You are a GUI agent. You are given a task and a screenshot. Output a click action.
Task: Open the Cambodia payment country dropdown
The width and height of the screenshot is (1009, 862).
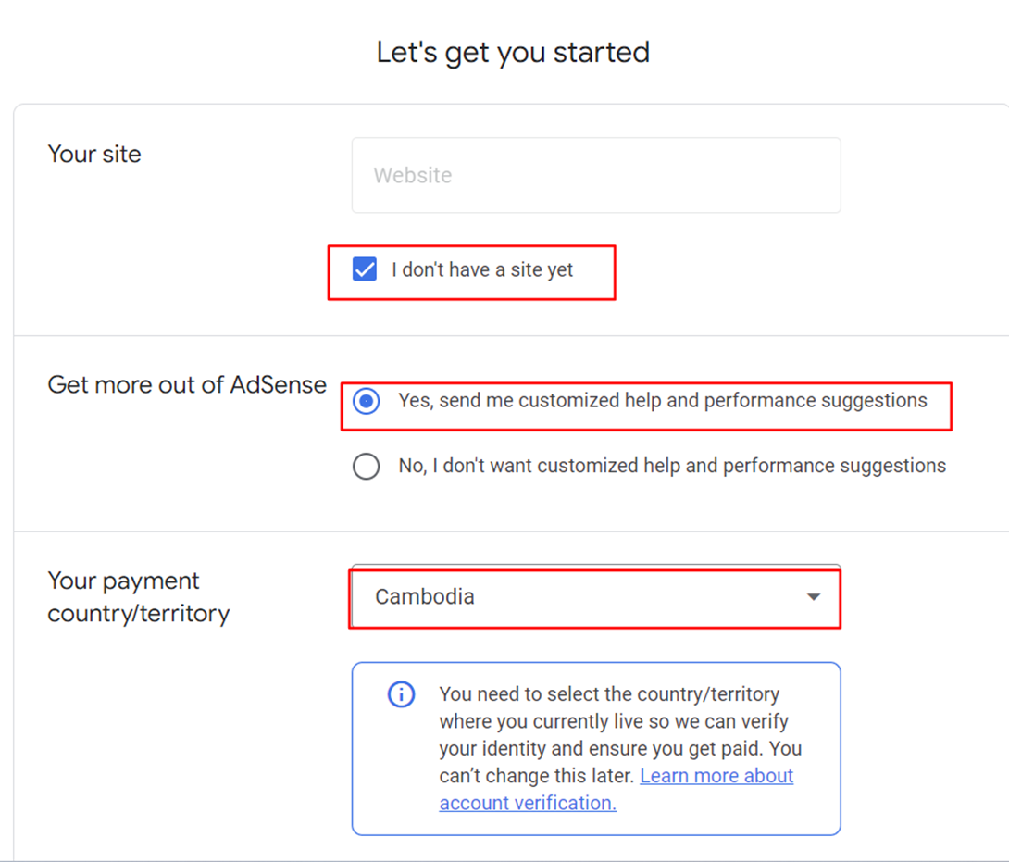[x=594, y=597]
